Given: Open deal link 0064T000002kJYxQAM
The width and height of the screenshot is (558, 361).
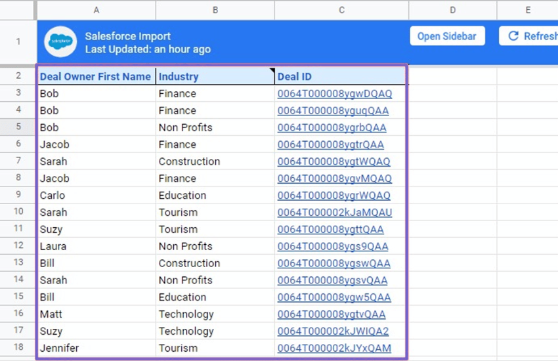Looking at the screenshot, I should 334,348.
